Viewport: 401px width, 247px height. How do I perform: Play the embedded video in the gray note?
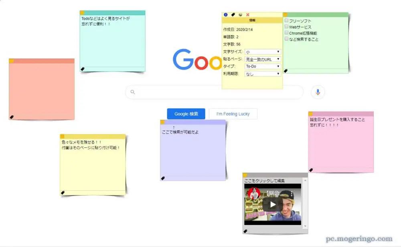[x=273, y=204]
